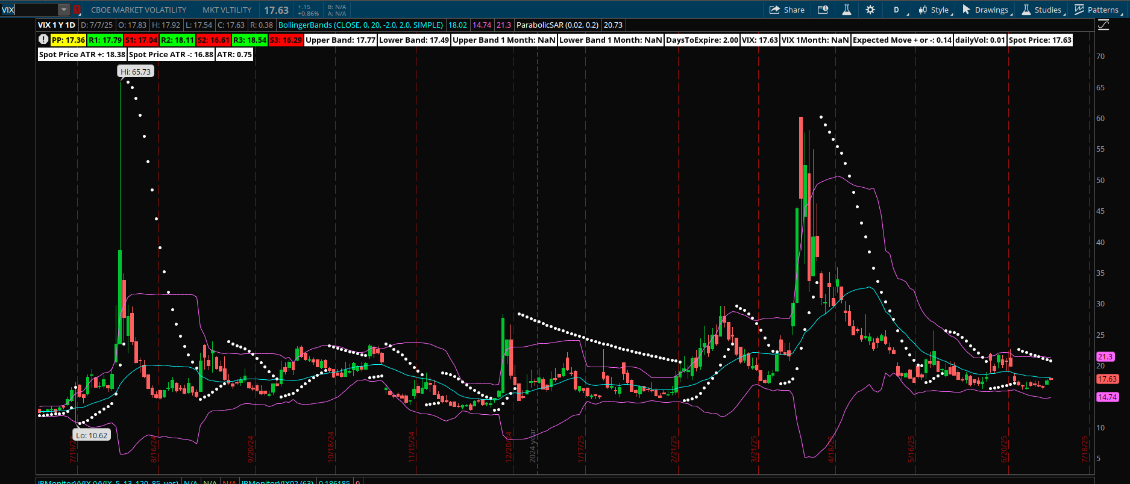The image size is (1130, 484).
Task: Click the 12/20/24 expiration date marker
Action: point(509,447)
